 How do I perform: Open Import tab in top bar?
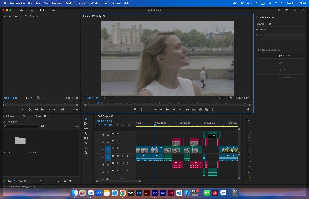(32, 10)
